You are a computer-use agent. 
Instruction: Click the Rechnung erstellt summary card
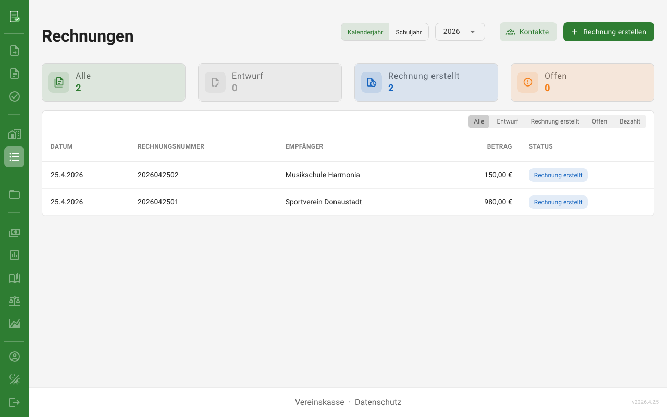426,82
